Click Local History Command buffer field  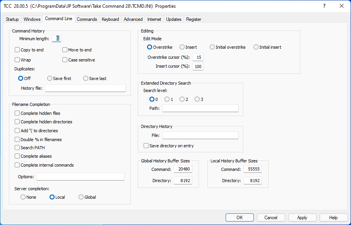(x=253, y=169)
